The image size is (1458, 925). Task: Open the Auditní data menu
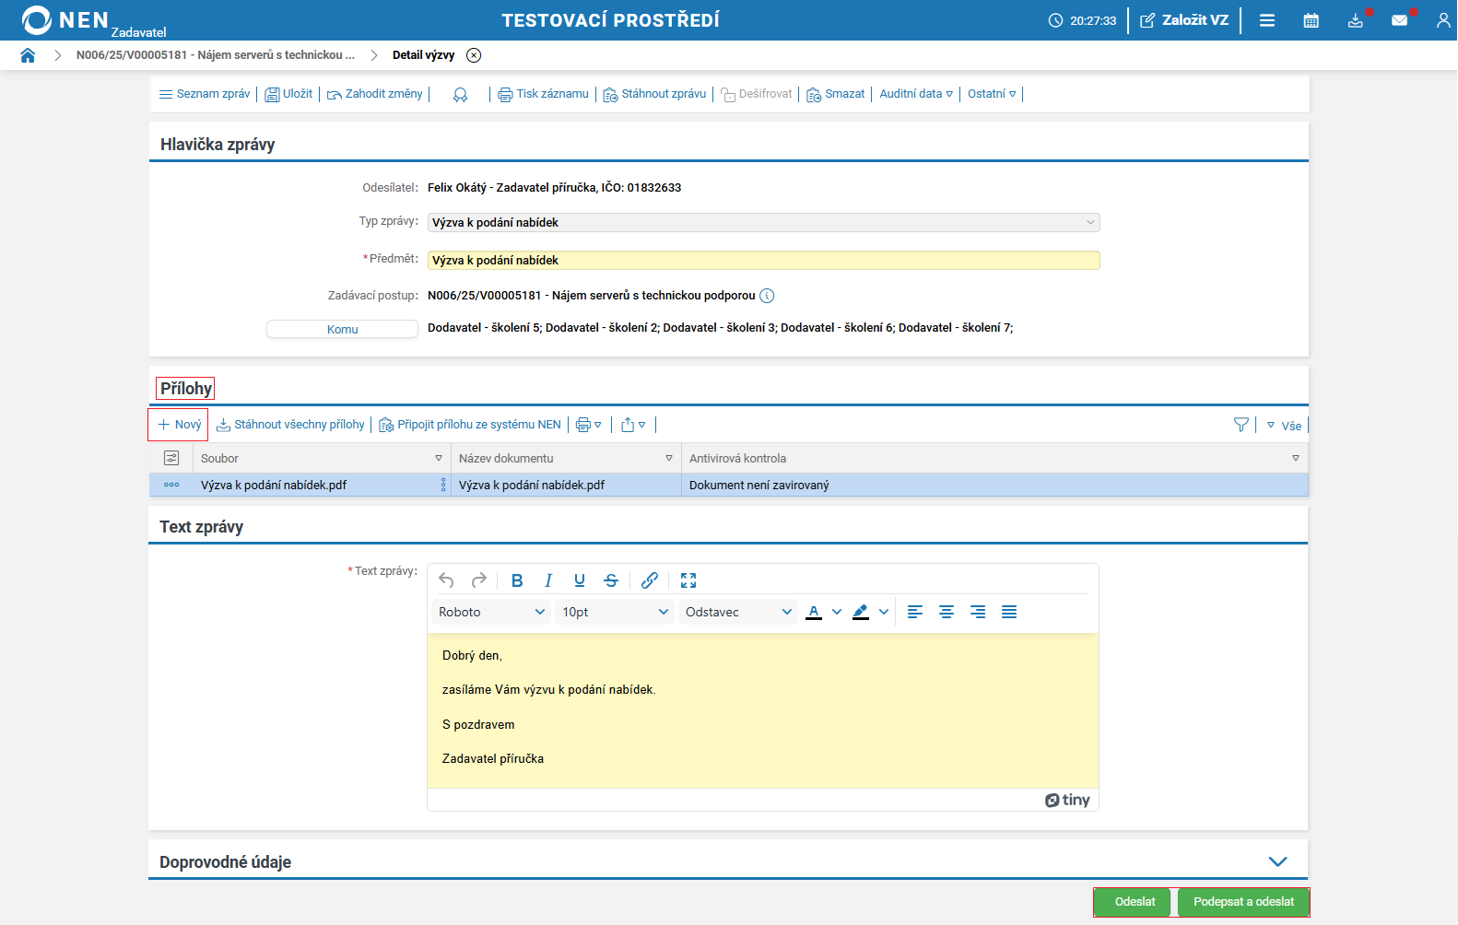pos(916,94)
